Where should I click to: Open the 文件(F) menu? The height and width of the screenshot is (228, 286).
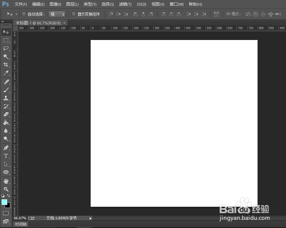point(21,4)
